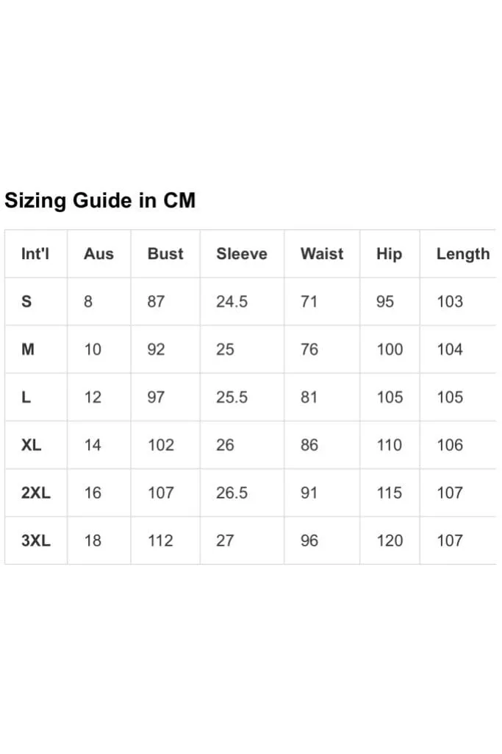The width and height of the screenshot is (502, 754).
Task: Select the Int'l column header
Action: tap(35, 253)
